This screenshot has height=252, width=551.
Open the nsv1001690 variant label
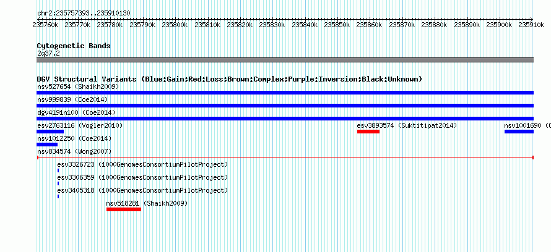tap(527, 125)
